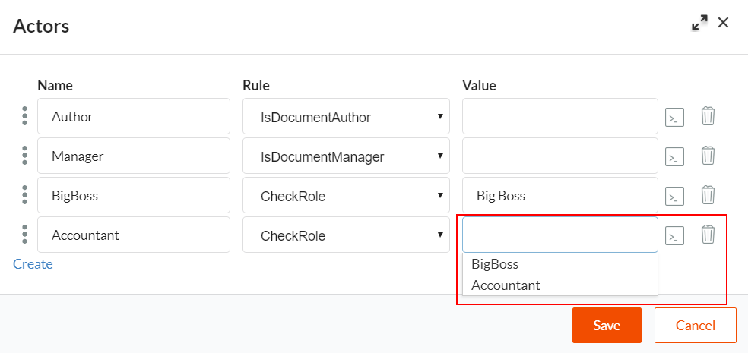Expand the Actors dialog to full screen
The width and height of the screenshot is (748, 353).
click(699, 24)
